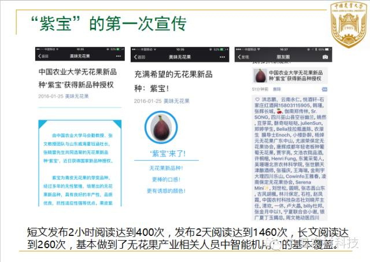This screenshot has height=262, width=370.
Task: Click Serena in the likes list
Action: [303, 182]
